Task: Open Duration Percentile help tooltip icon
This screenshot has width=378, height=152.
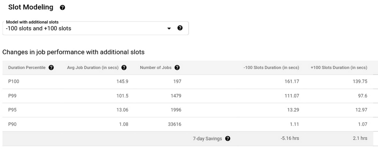Action: (51, 68)
